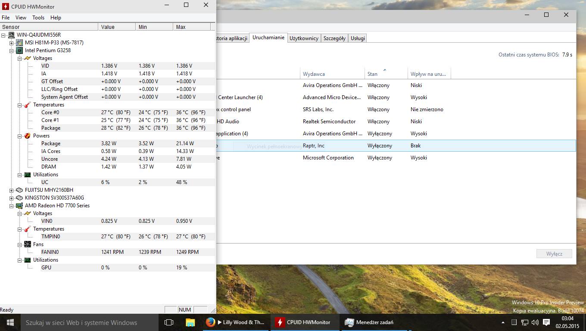The width and height of the screenshot is (586, 331).
Task: Select the TMPIN0 temperature row
Action: tap(128, 237)
